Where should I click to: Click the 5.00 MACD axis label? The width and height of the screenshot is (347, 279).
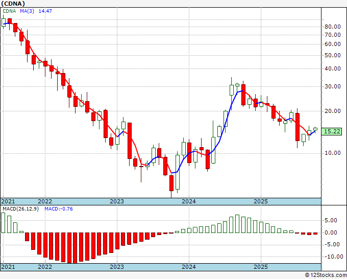point(331,220)
